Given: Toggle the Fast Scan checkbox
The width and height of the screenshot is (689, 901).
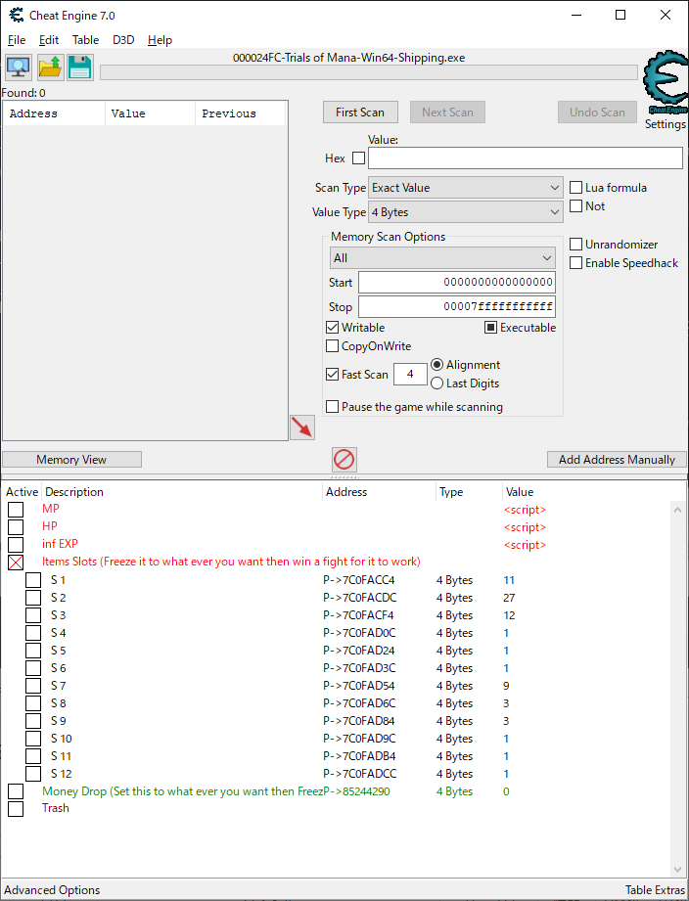Looking at the screenshot, I should point(332,374).
